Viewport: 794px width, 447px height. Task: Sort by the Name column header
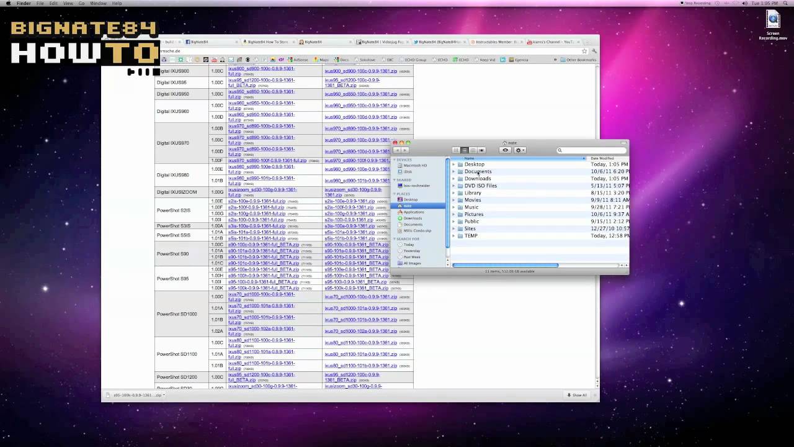pos(518,158)
